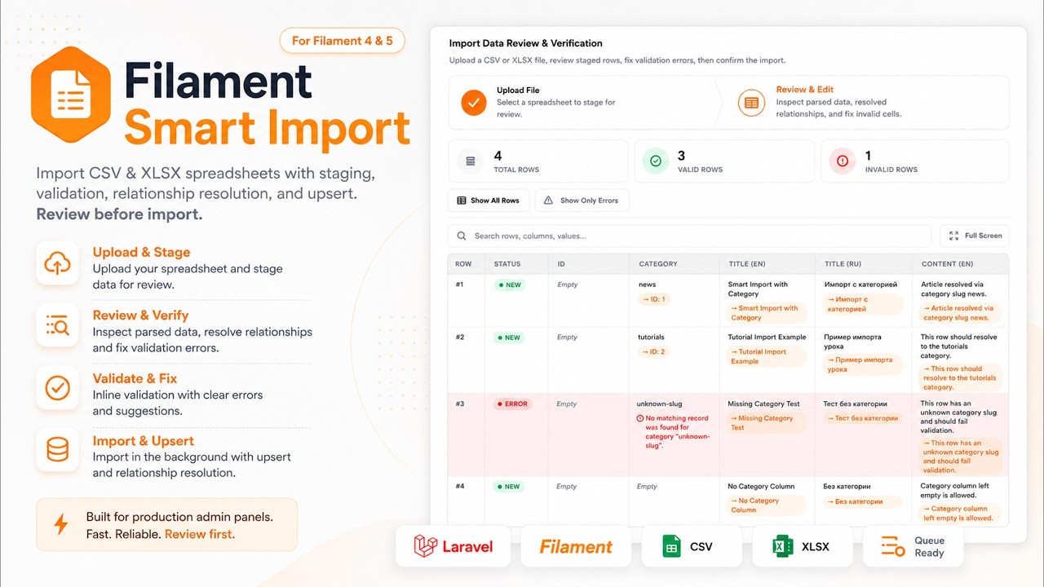Click the 'Без категории' title cell
This screenshot has height=587, width=1044.
[x=847, y=487]
